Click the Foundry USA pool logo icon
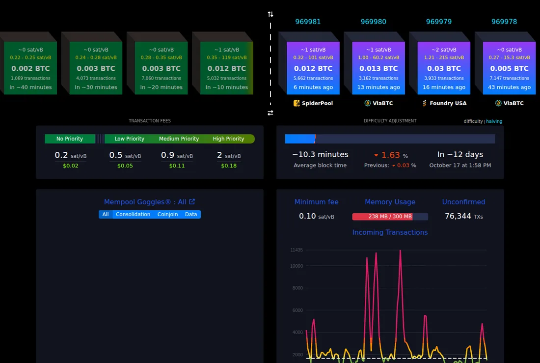The width and height of the screenshot is (540, 363). [425, 103]
